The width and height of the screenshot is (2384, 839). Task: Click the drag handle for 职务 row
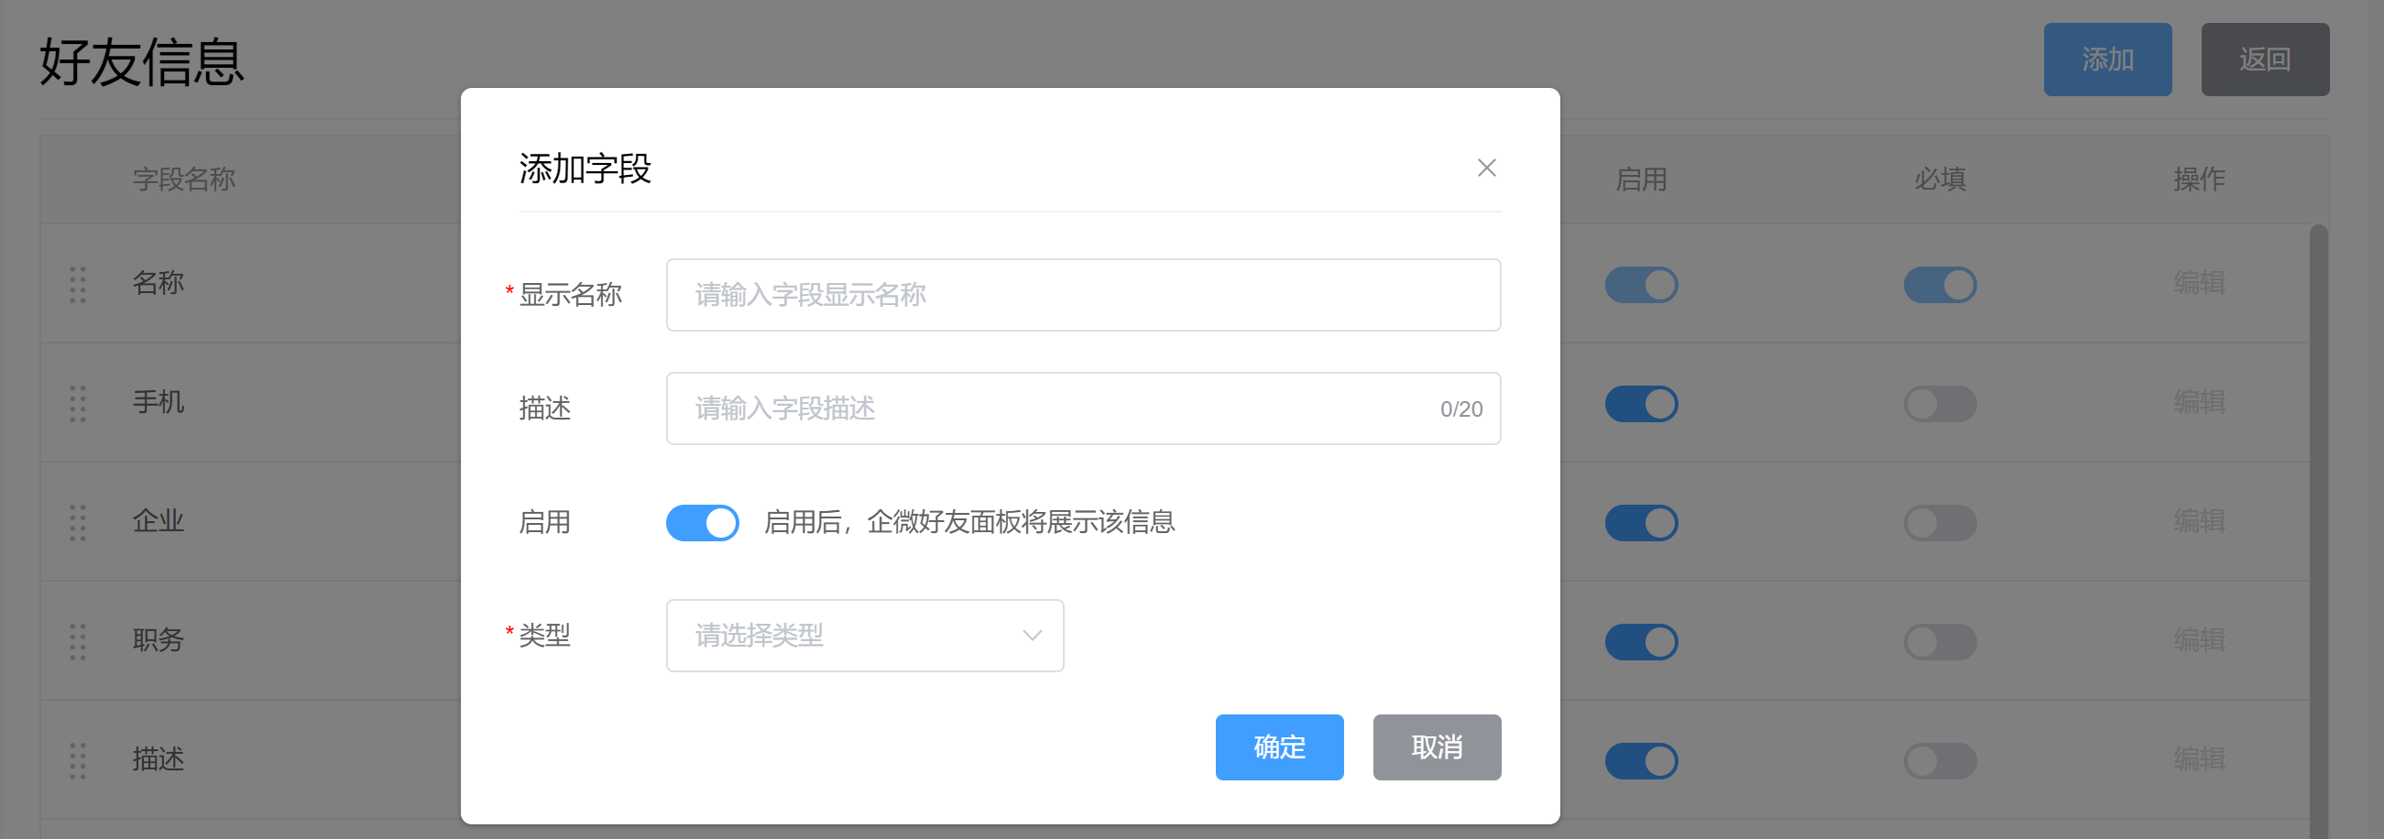point(78,641)
